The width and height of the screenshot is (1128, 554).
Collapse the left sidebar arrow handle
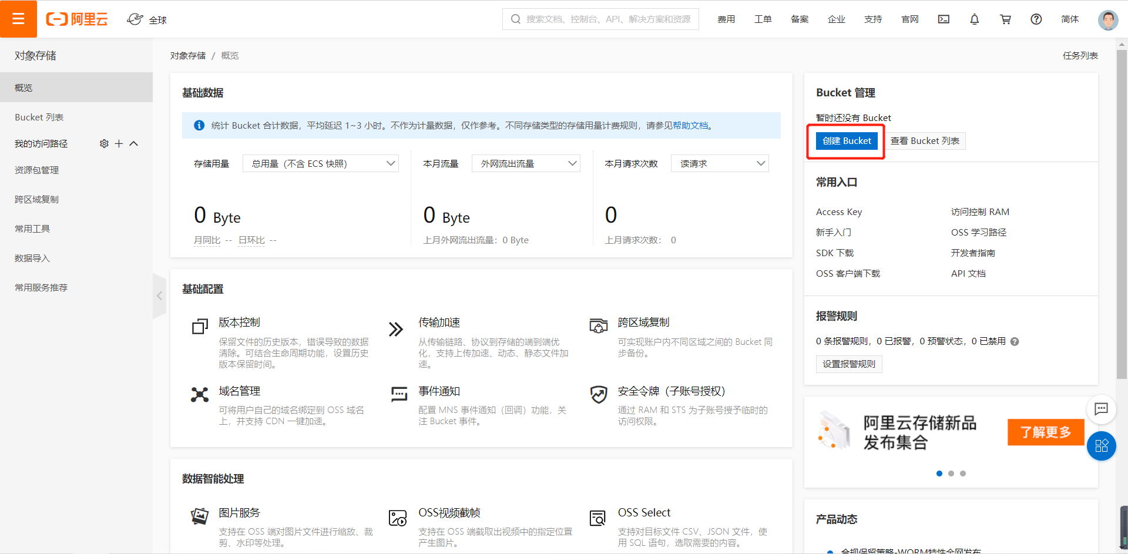pos(159,296)
